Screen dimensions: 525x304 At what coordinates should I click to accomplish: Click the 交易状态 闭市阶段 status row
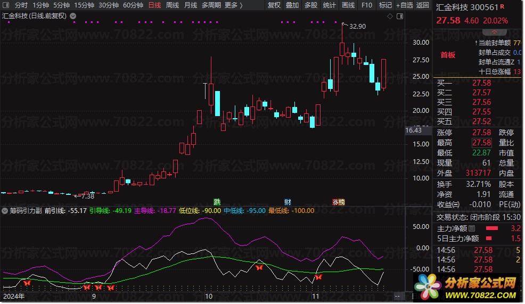pos(479,217)
